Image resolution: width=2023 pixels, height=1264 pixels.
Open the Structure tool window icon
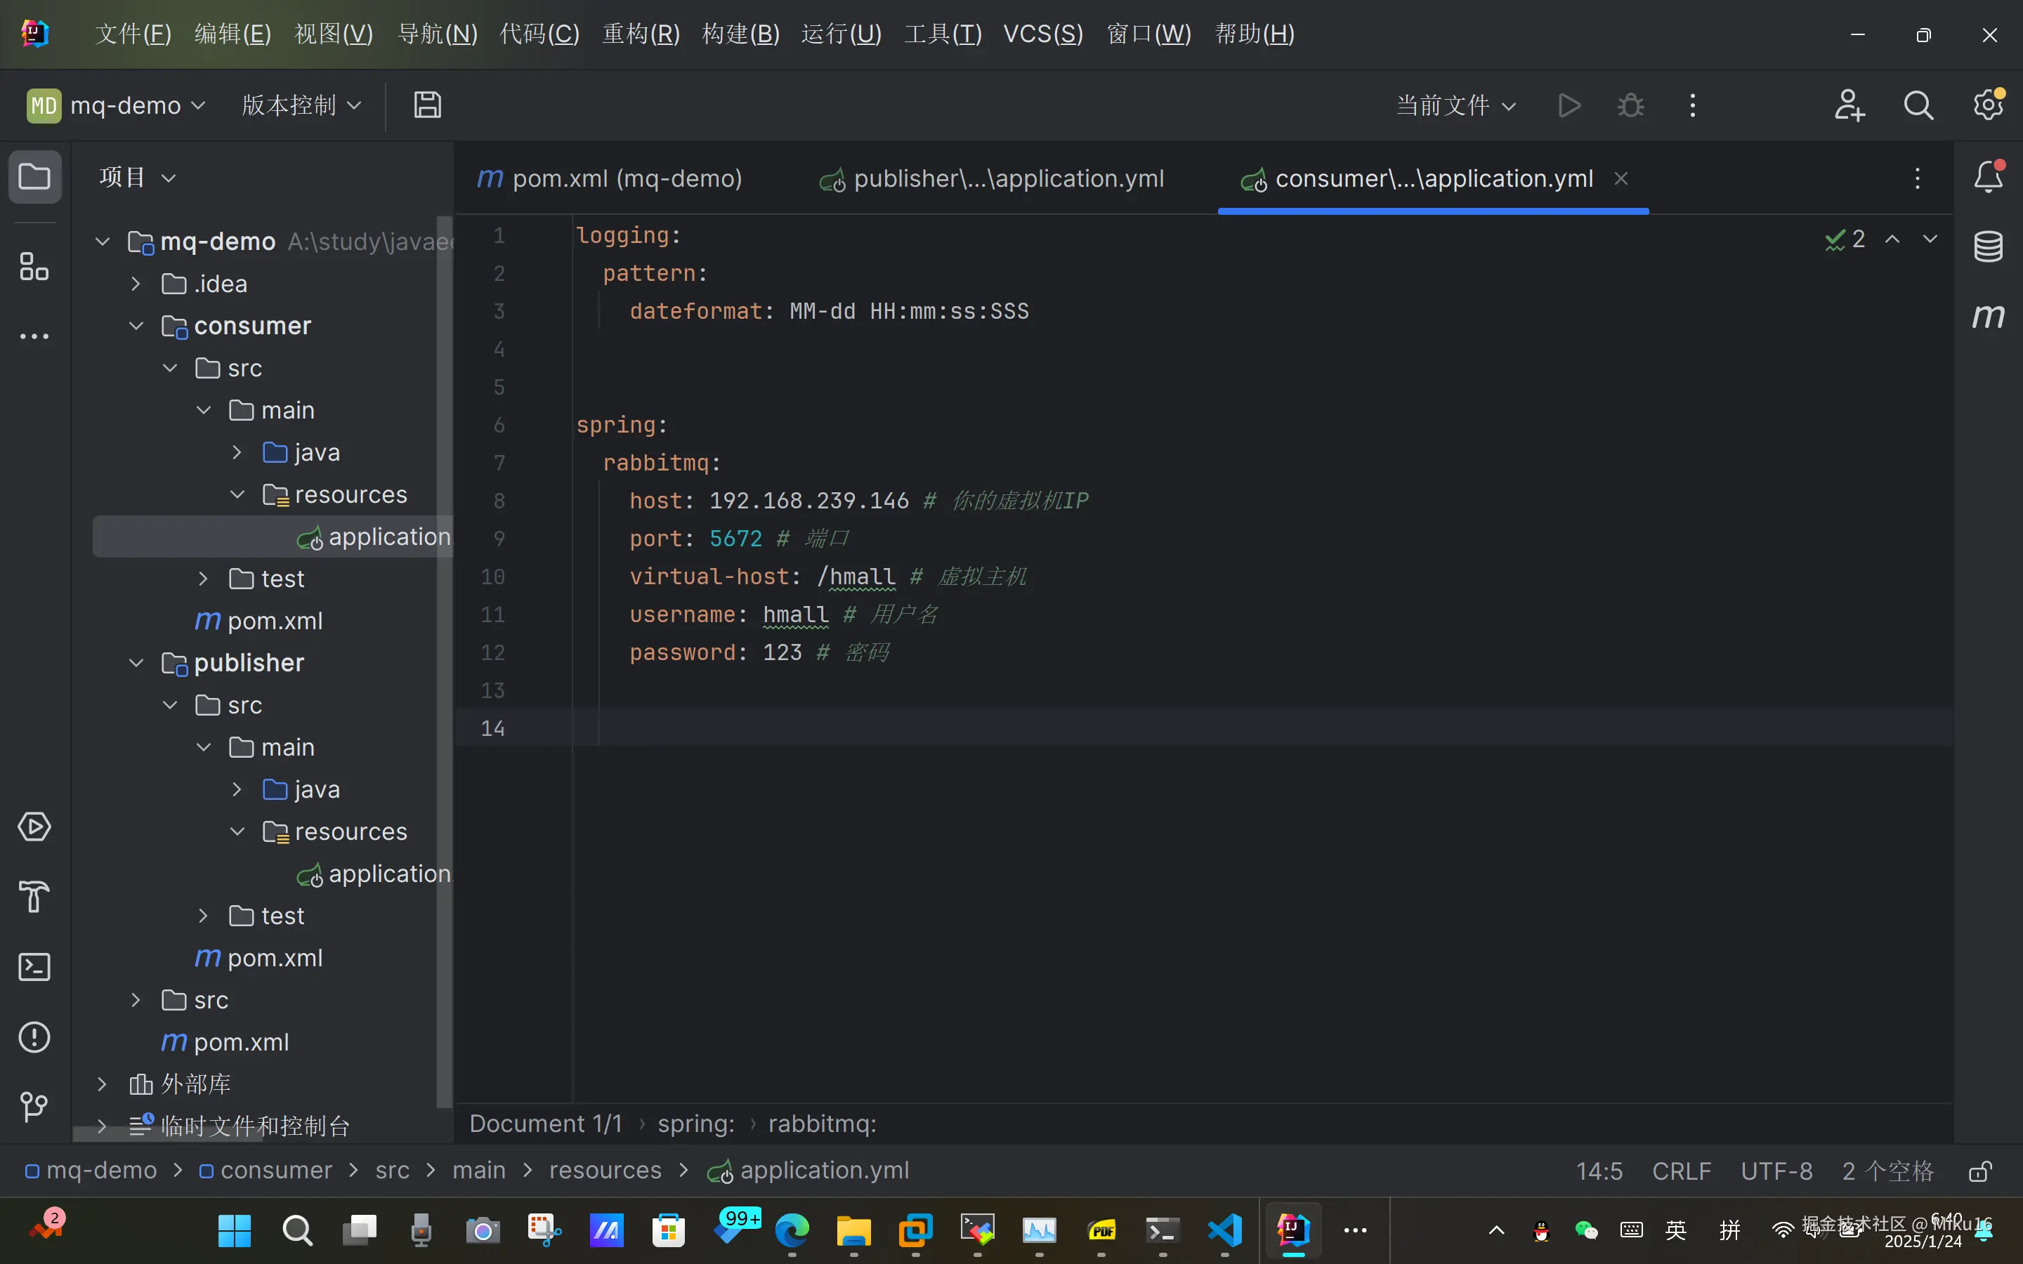click(x=34, y=267)
